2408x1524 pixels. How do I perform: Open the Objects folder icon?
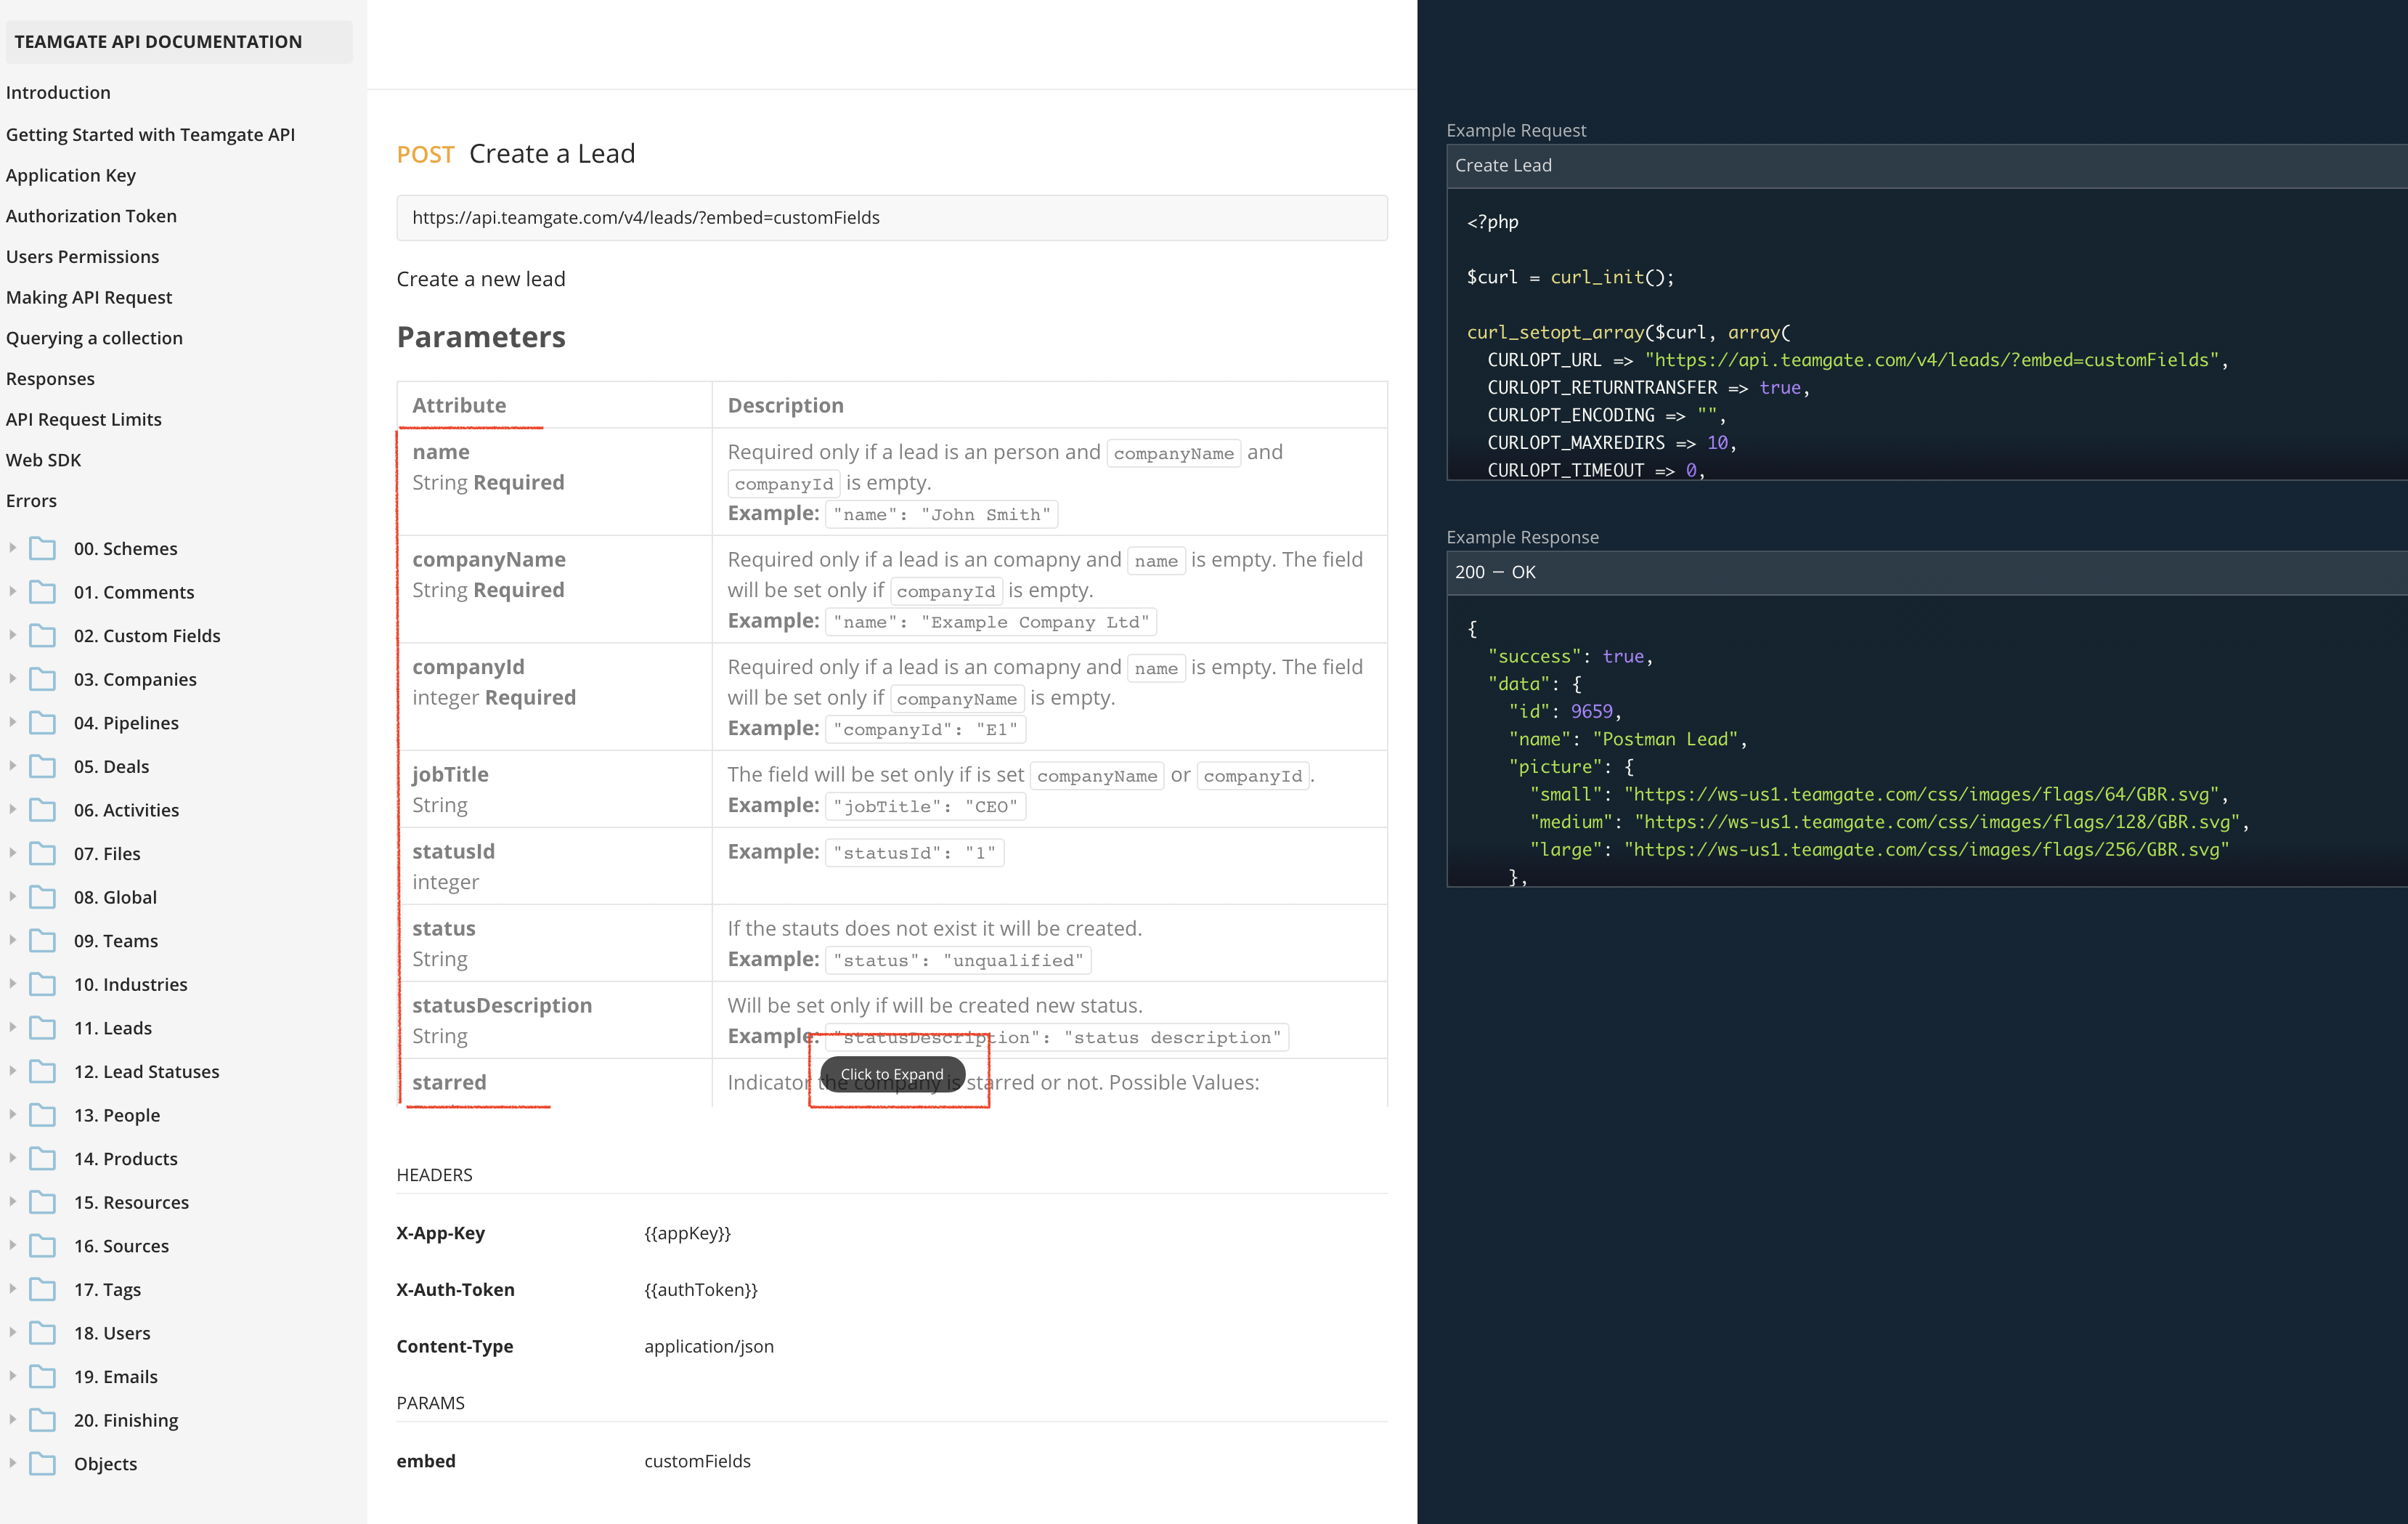pyautogui.click(x=42, y=1464)
